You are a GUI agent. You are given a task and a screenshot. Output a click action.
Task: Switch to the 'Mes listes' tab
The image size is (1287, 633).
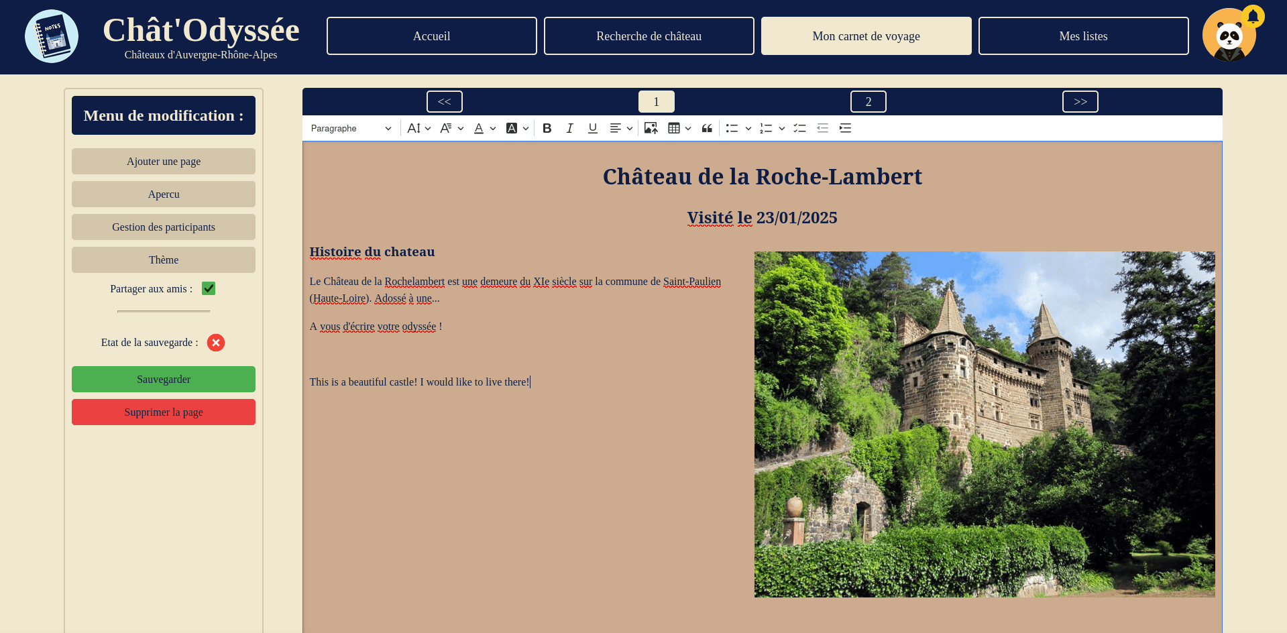(x=1083, y=36)
